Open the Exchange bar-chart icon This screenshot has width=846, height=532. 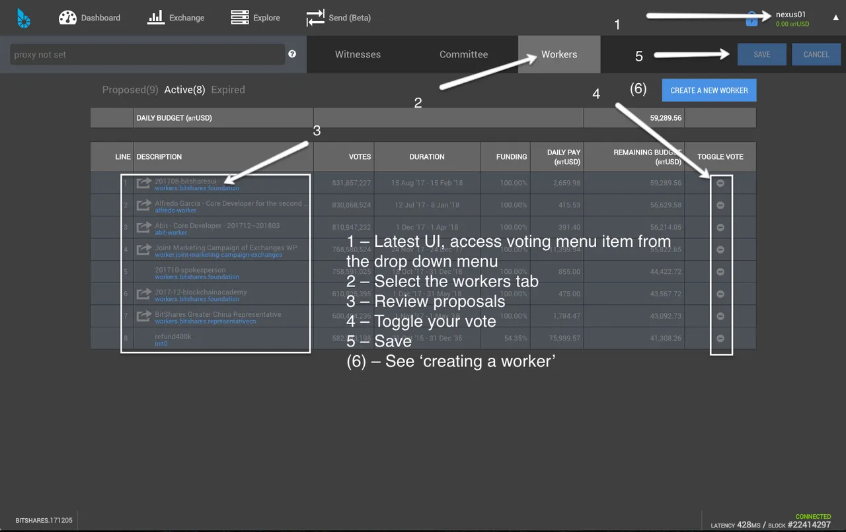pyautogui.click(x=156, y=18)
